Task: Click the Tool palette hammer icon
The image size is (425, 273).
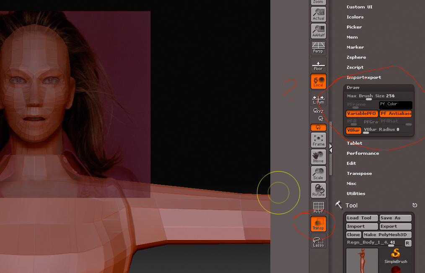Action: [339, 205]
